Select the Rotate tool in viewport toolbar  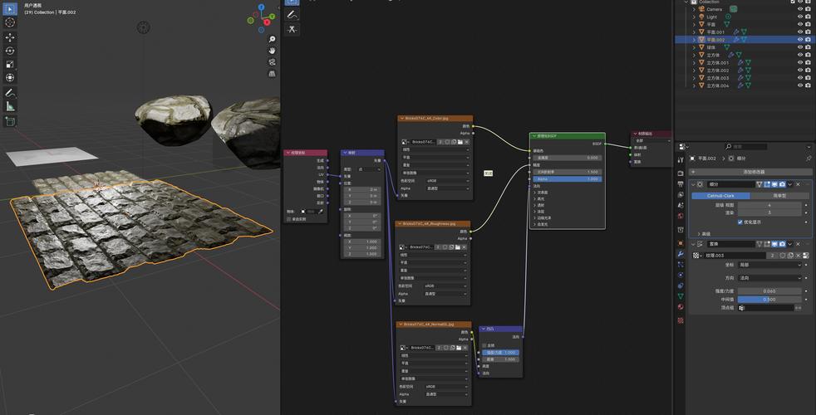(10, 51)
